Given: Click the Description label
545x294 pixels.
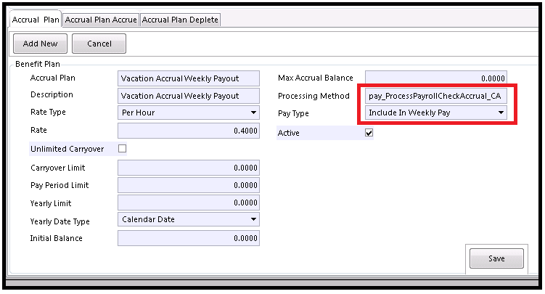Looking at the screenshot, I should [52, 94].
